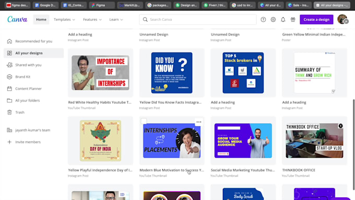The image size is (355, 200).
Task: Switch to Fiverr browser tab
Action: (215, 5)
